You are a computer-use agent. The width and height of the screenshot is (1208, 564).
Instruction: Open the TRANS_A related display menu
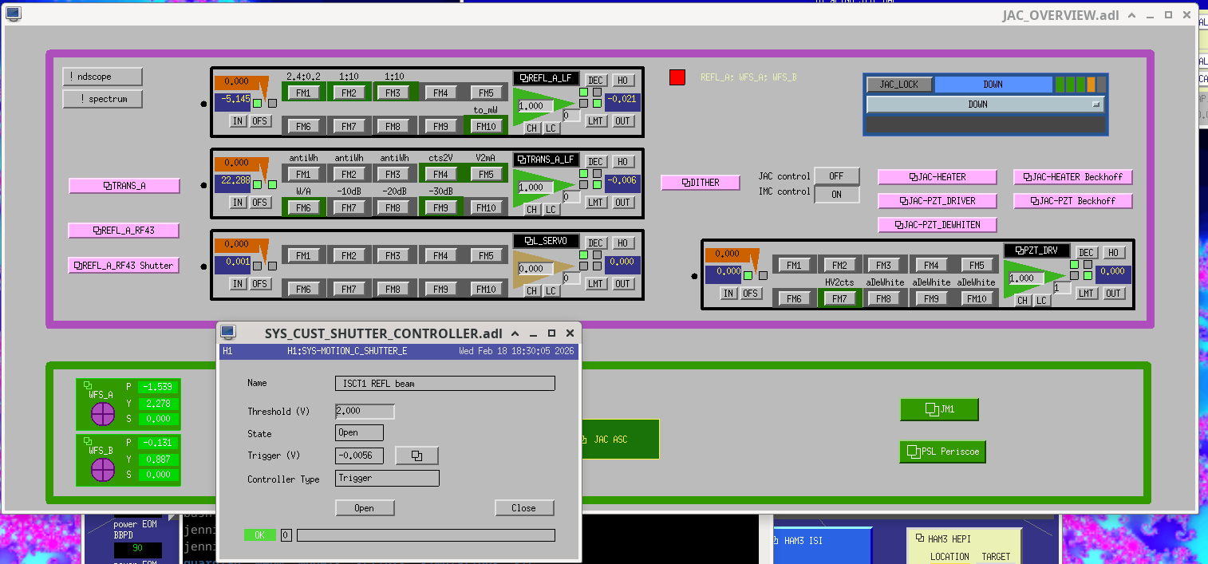[124, 186]
